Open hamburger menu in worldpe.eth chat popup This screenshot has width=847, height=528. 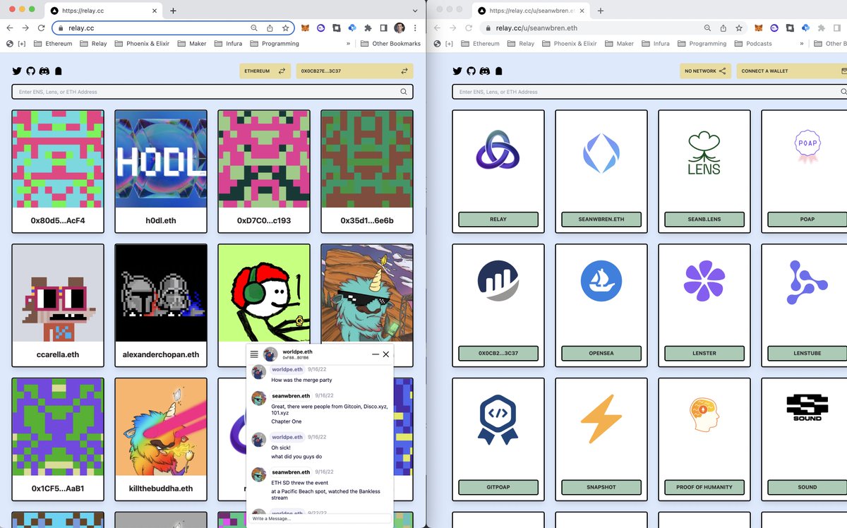point(254,354)
